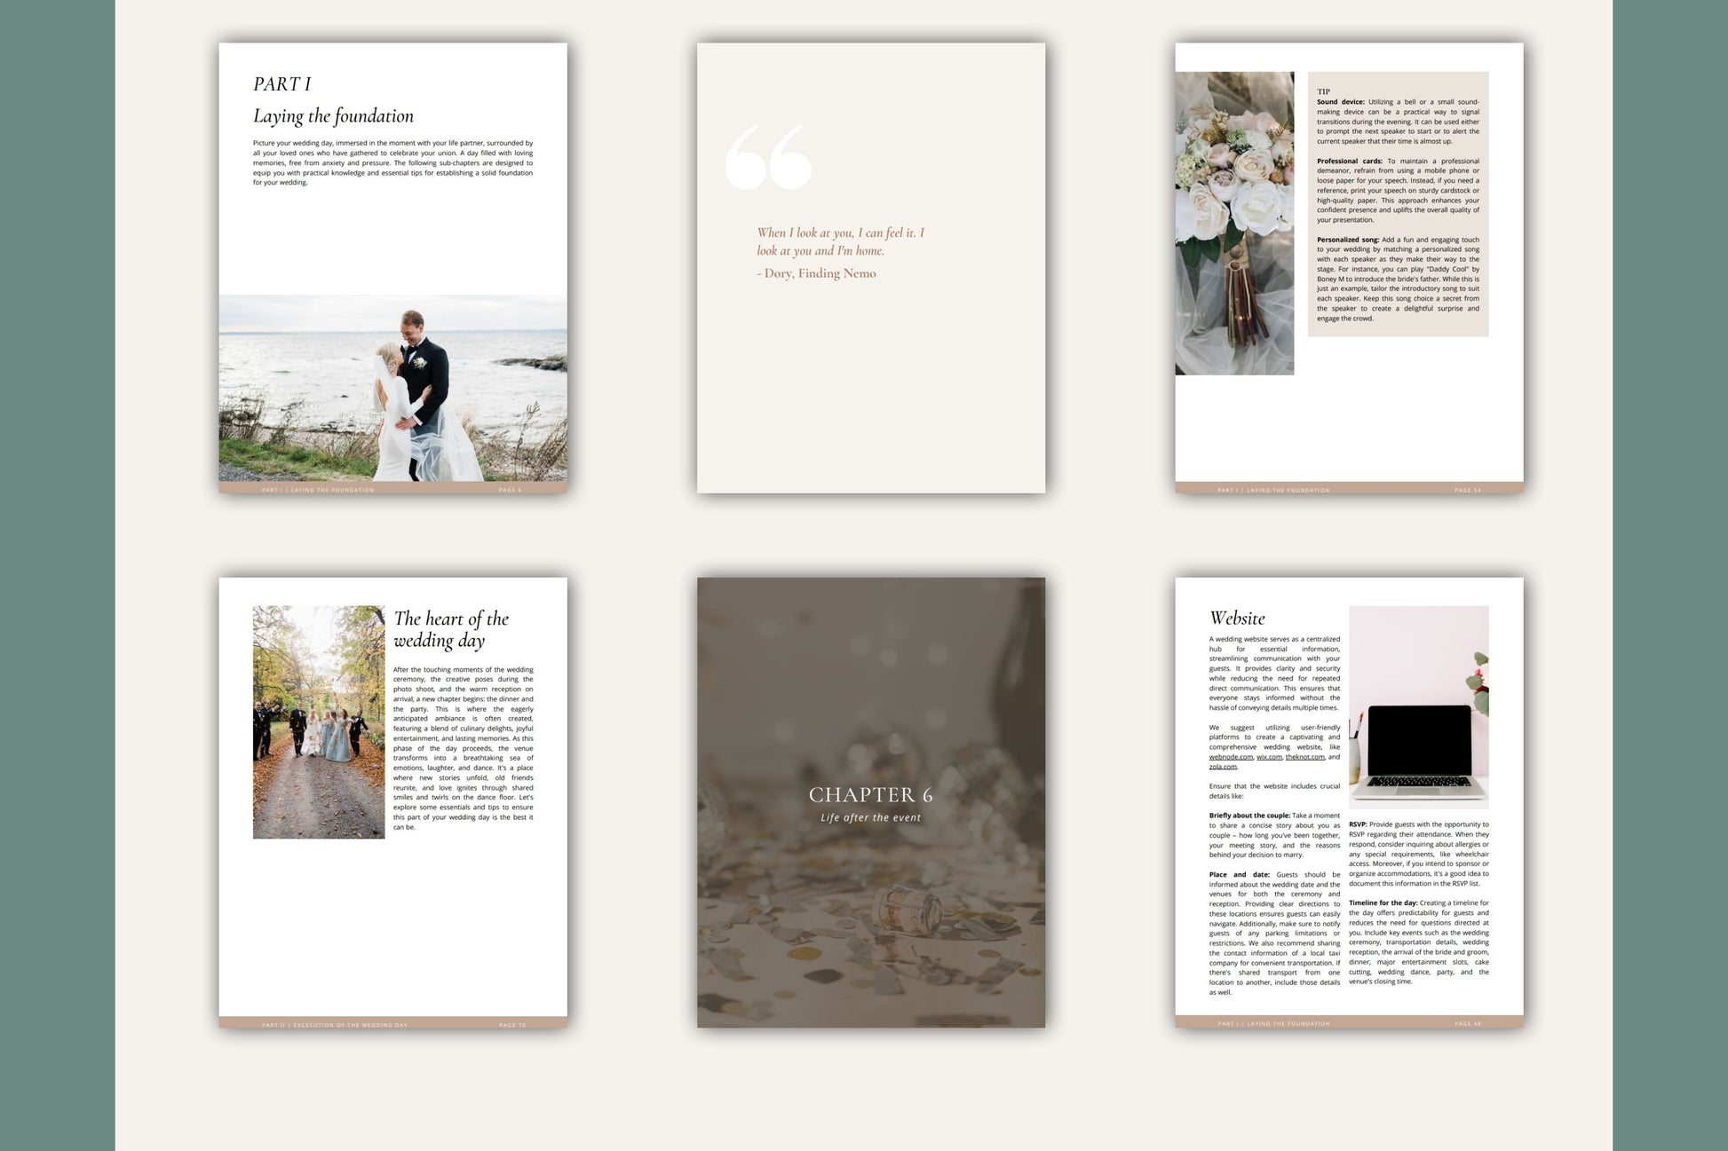Click the 'When I look at you' quote text
The width and height of the screenshot is (1728, 1151).
(840, 241)
